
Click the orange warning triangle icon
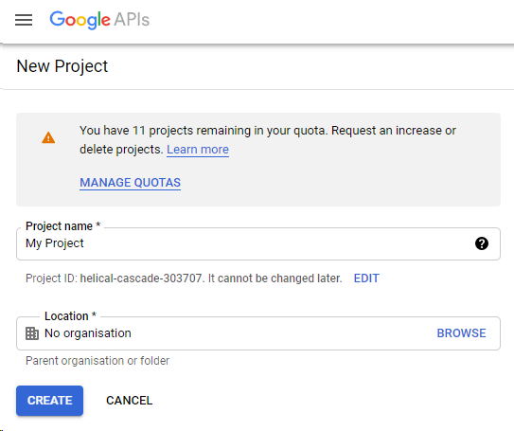(x=48, y=137)
